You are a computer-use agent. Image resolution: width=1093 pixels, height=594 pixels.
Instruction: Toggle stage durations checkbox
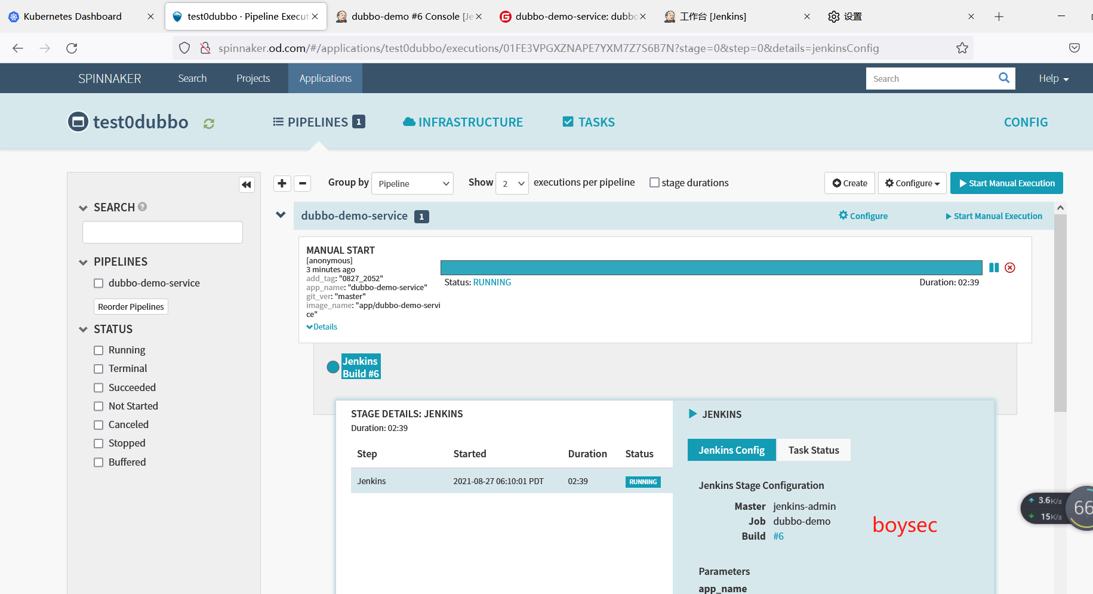pyautogui.click(x=654, y=183)
